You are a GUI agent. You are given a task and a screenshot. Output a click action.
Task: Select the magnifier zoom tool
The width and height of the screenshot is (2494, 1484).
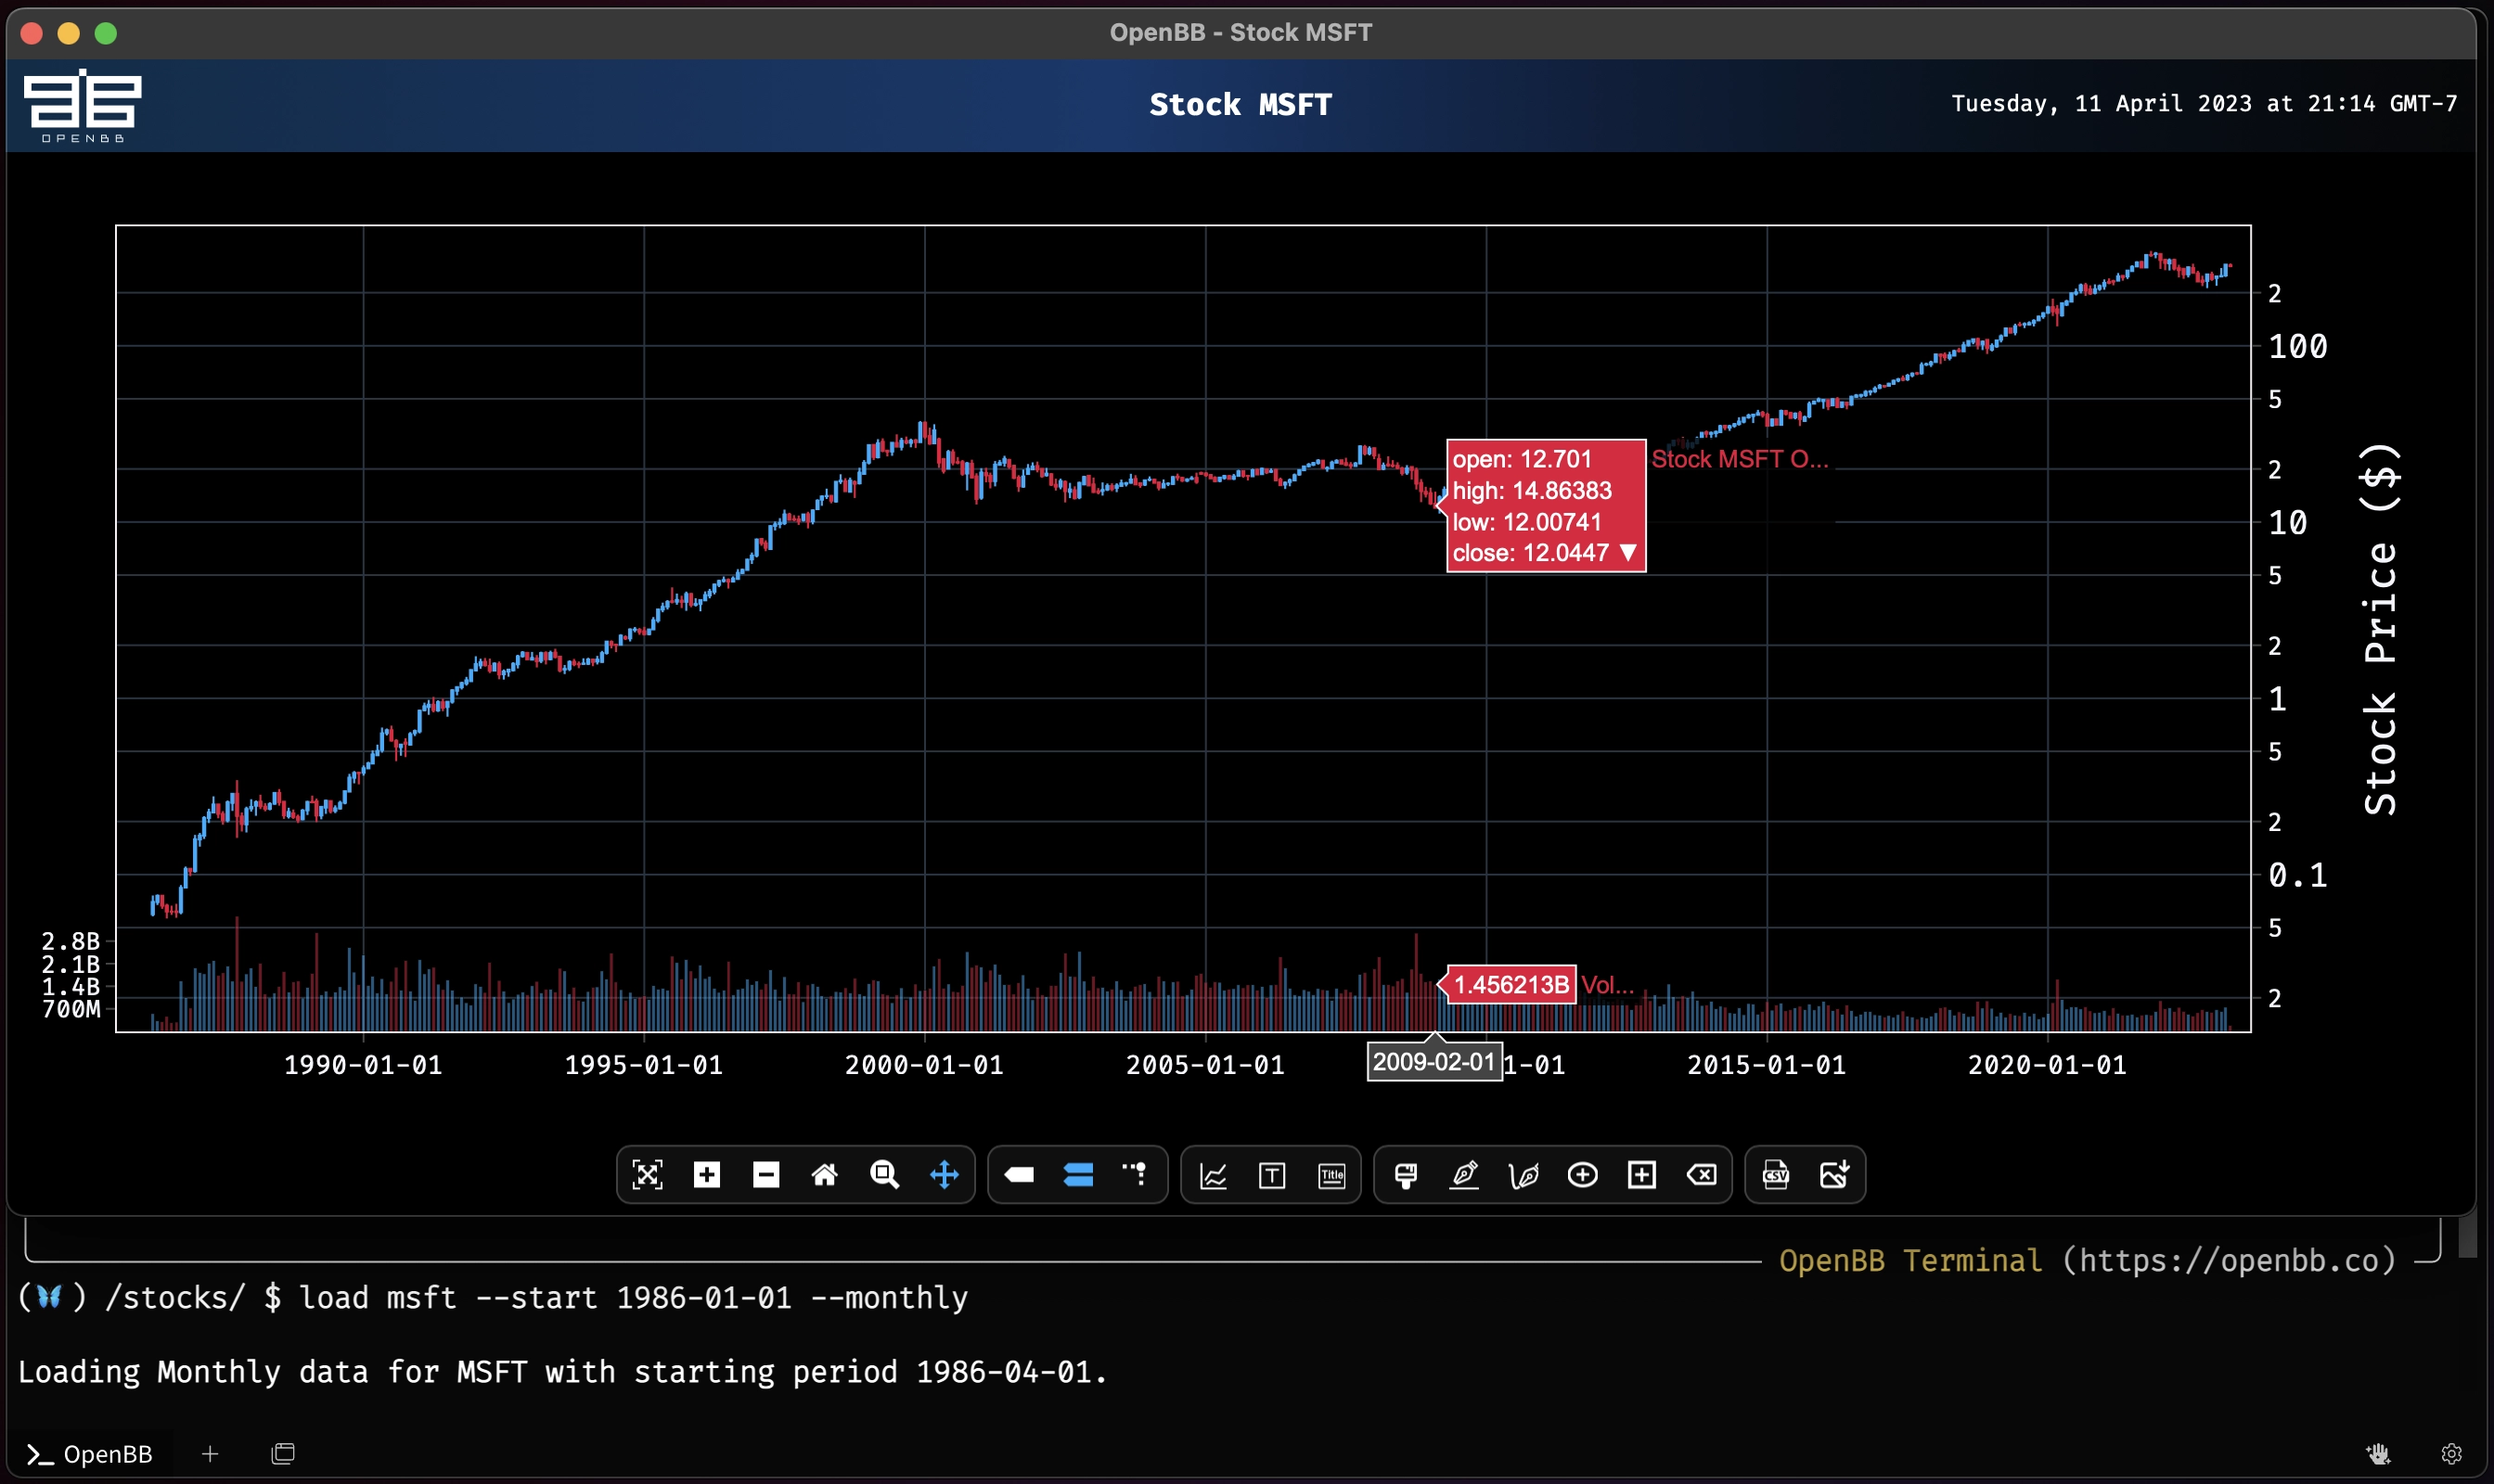[884, 1174]
